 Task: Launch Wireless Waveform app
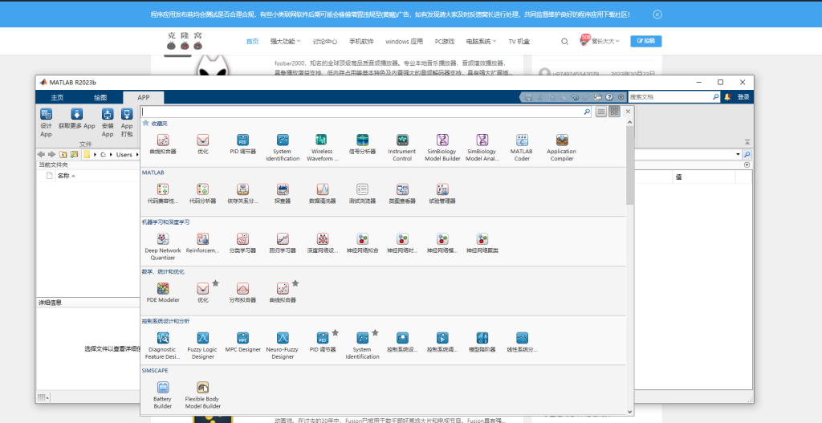322,148
